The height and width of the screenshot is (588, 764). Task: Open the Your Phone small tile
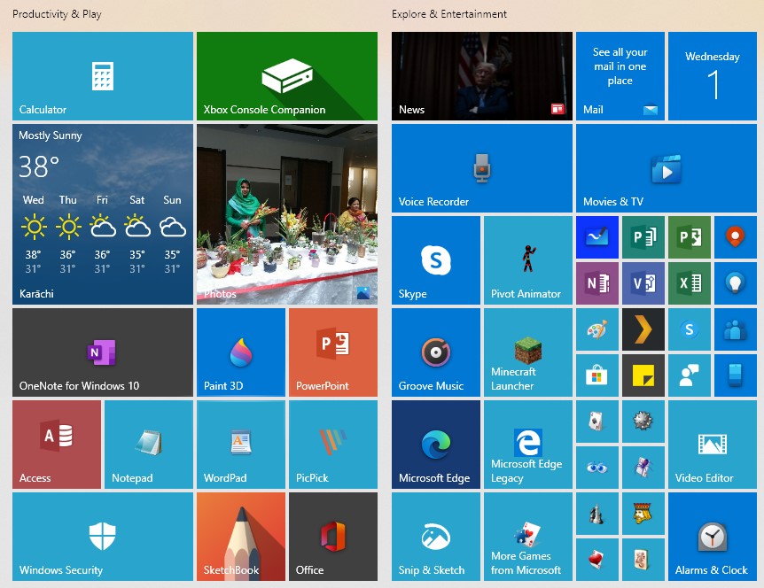(736, 375)
